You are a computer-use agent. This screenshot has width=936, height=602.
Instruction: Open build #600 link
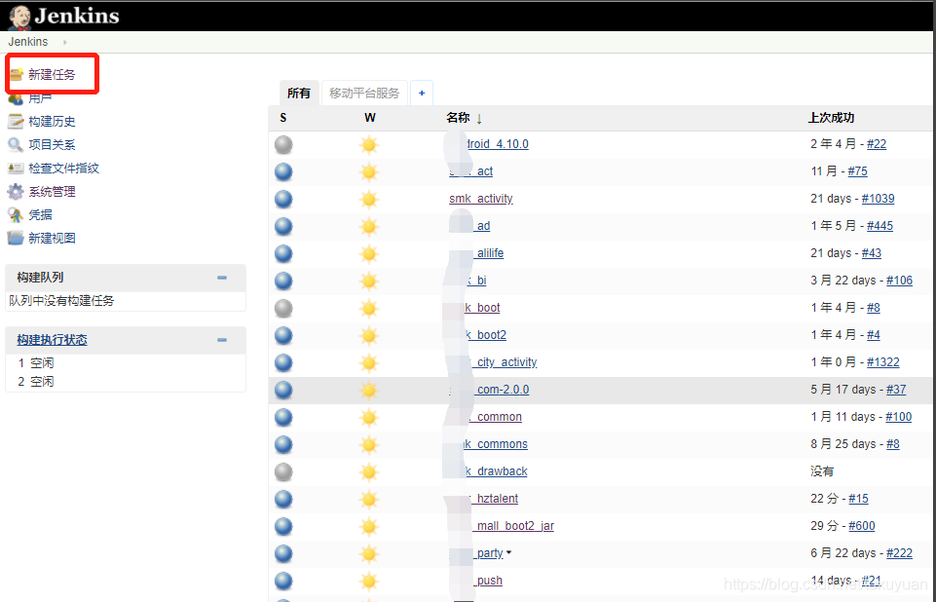click(862, 526)
